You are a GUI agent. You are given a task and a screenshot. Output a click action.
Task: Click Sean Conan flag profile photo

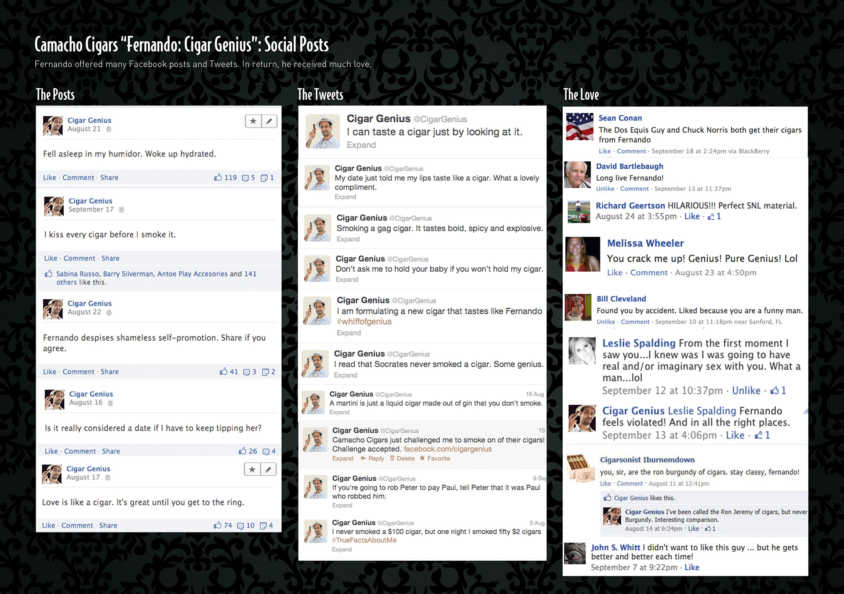tap(580, 127)
